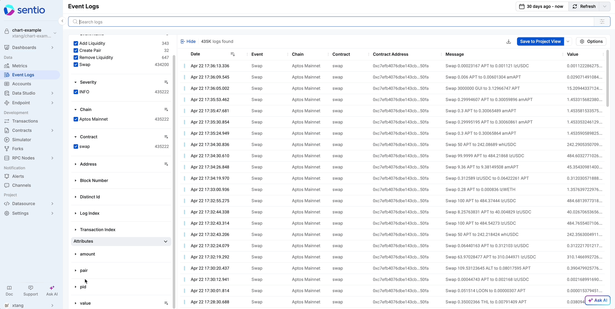Open the Save to Project View dropdown arrow
Screen dimensions: 615x309
[568, 41]
